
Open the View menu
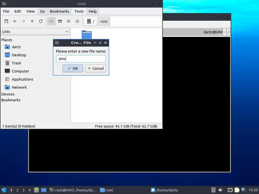tap(31, 11)
